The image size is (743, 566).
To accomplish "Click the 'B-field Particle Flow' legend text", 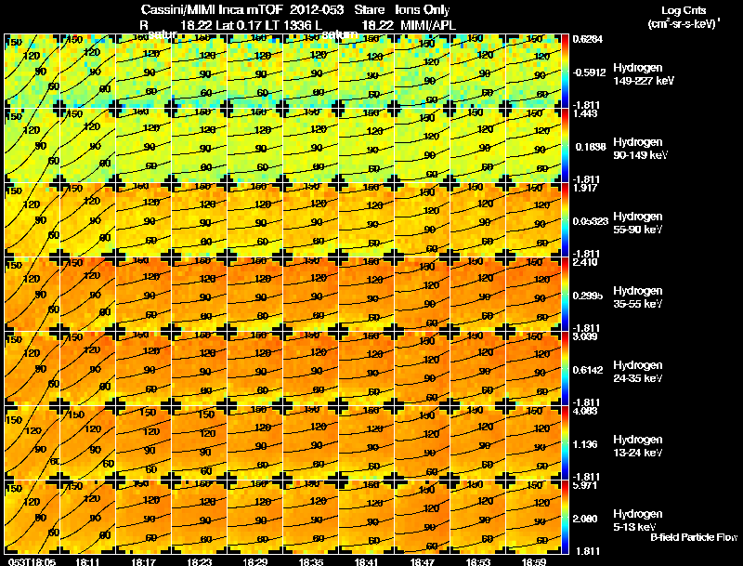I will click(x=694, y=537).
